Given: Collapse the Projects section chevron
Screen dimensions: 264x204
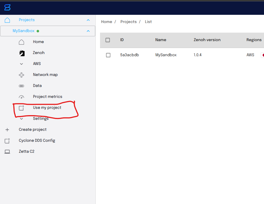Looking at the screenshot, I should (88, 20).
